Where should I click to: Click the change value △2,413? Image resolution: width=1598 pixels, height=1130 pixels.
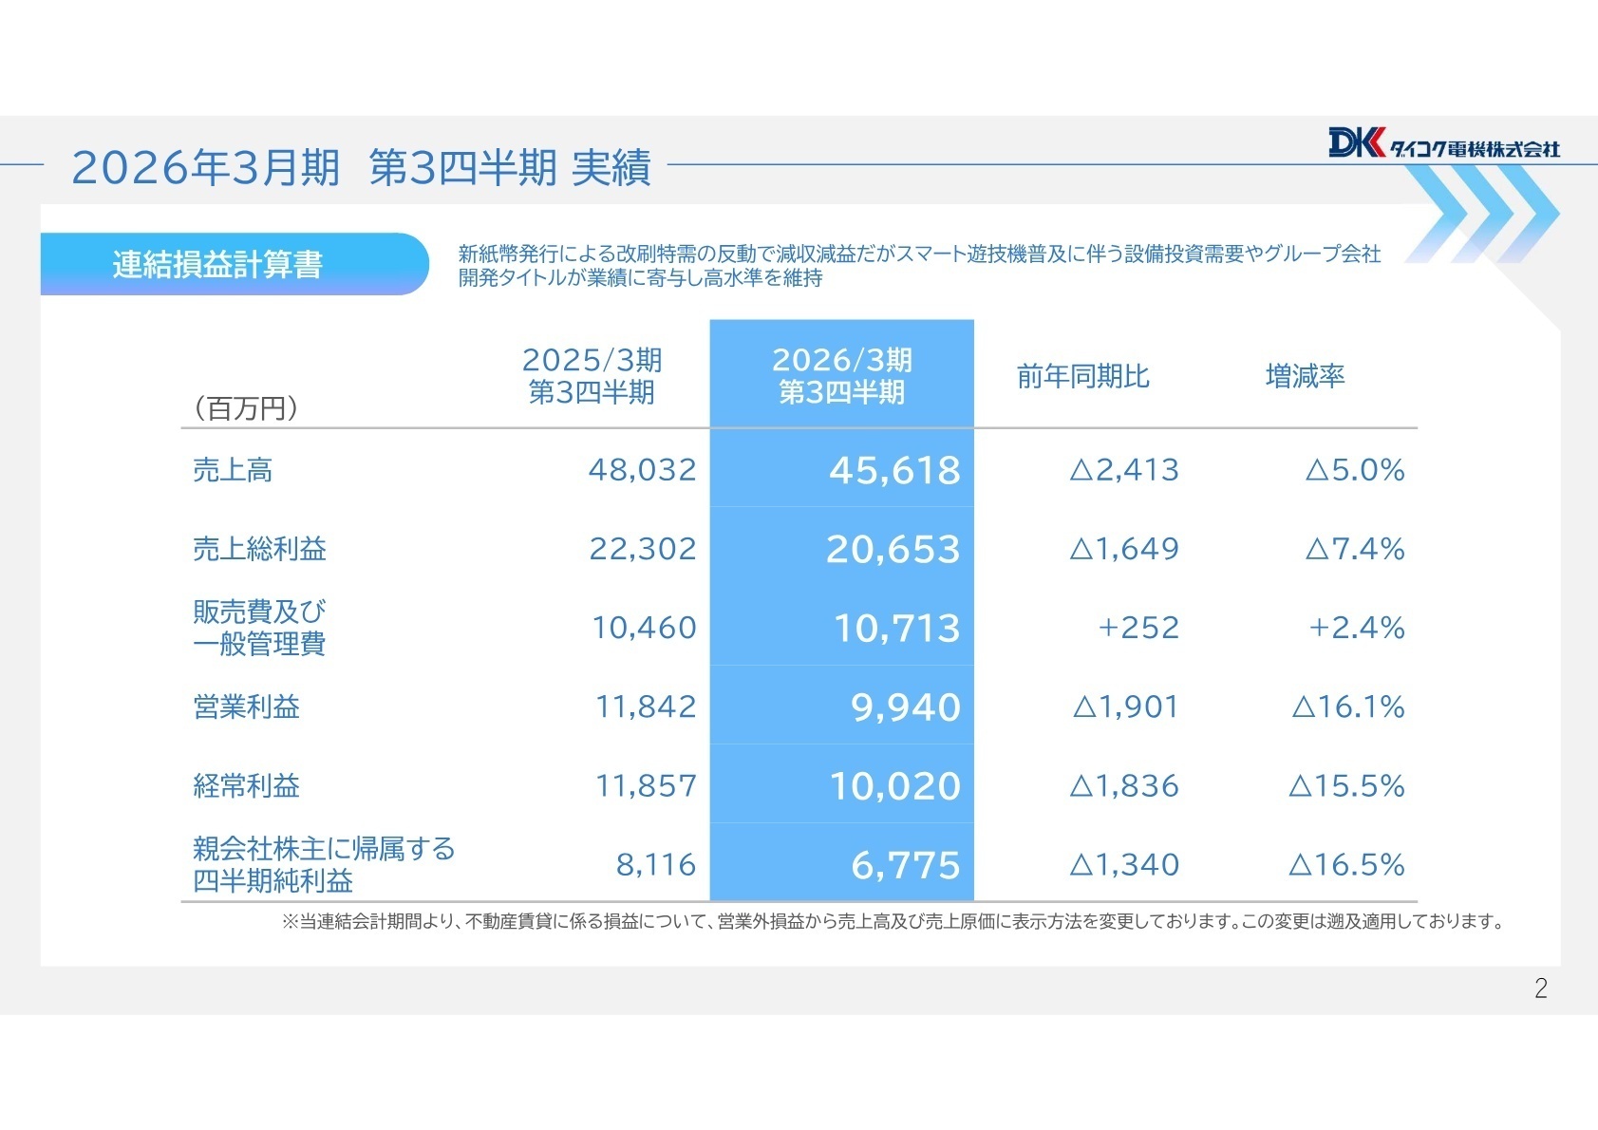(1124, 470)
